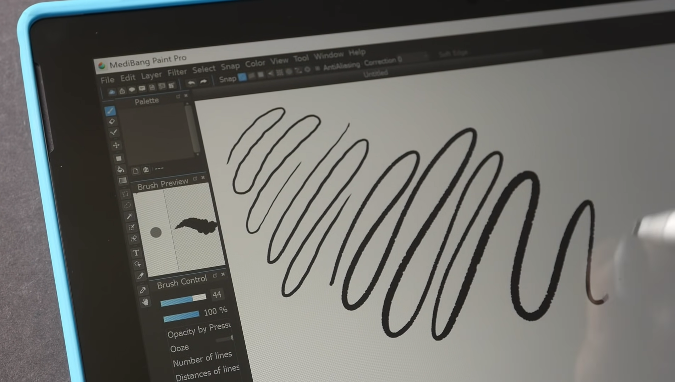Open the Help menu
Screen dimensions: 675x382
coord(357,52)
